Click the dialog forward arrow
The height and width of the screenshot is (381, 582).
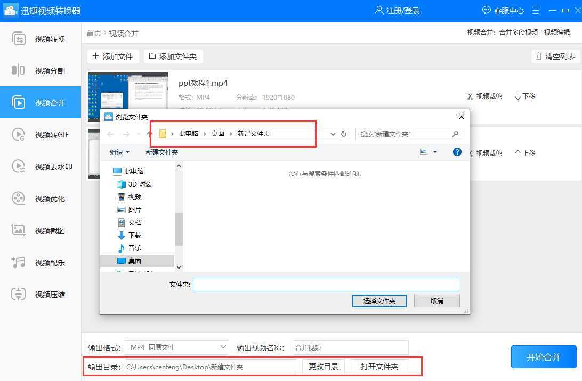[x=126, y=134]
